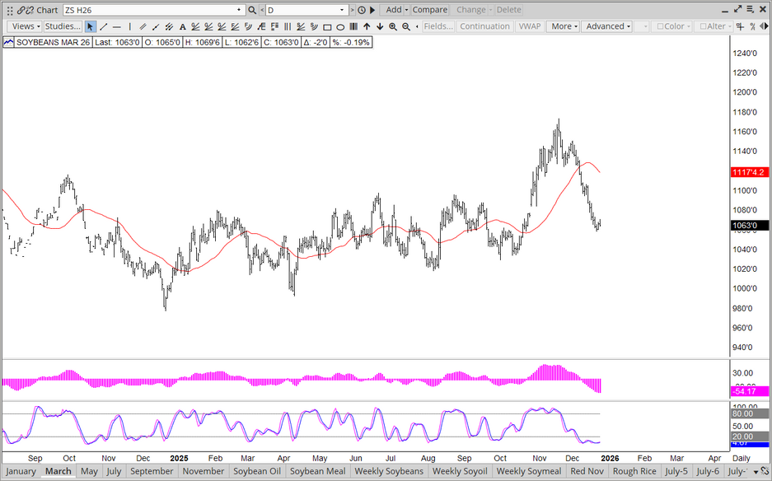This screenshot has width=772, height=481.
Task: Expand the Alter dropdown arrow
Action: coord(730,26)
